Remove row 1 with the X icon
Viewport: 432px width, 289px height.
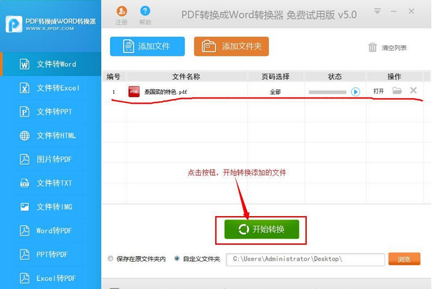413,90
